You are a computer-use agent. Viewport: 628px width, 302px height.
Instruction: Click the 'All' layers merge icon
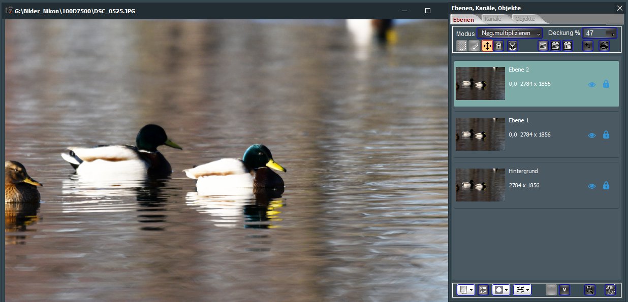(568, 46)
